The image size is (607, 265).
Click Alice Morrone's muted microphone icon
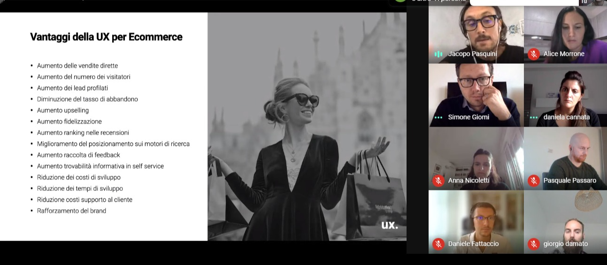click(x=533, y=54)
